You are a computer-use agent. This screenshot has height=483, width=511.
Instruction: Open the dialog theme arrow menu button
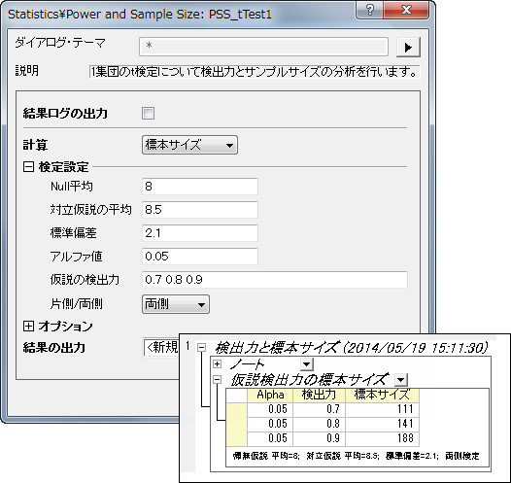(x=408, y=48)
